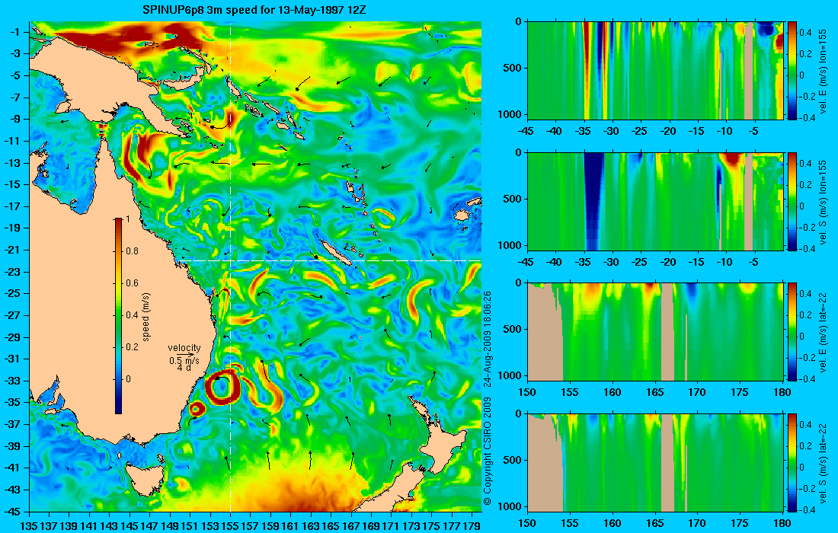Click the "vel. S (m/s) lat=-22" axis label
Image resolution: width=838 pixels, height=533 pixels.
click(823, 463)
